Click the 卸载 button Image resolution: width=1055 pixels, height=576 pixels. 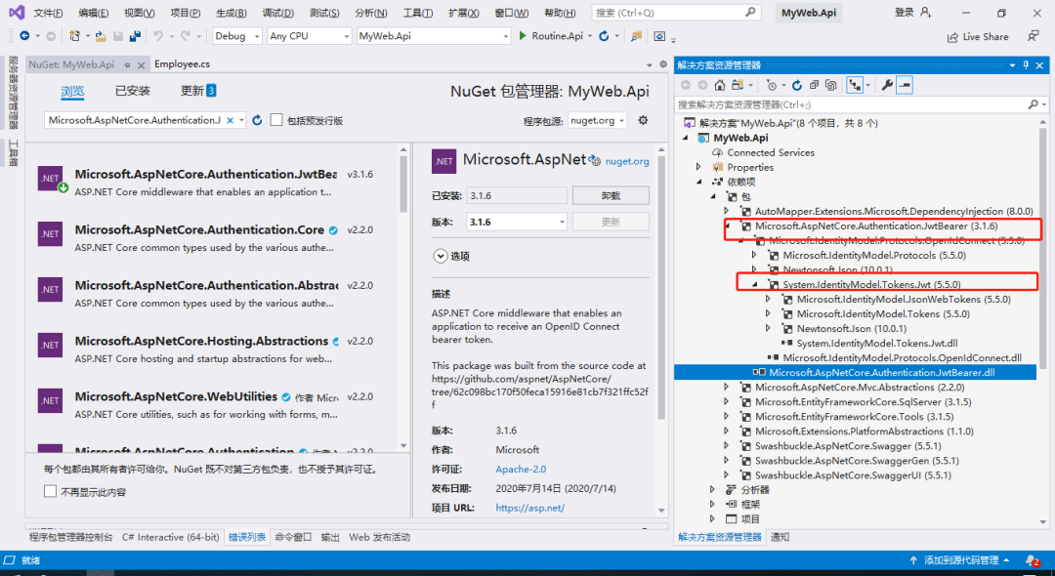click(x=611, y=195)
